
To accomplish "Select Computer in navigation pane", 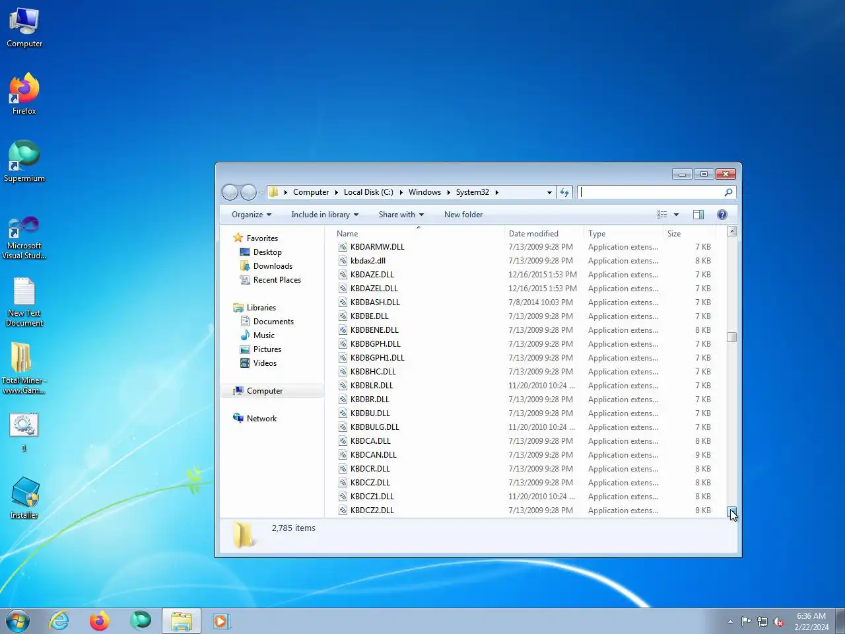I will point(265,391).
